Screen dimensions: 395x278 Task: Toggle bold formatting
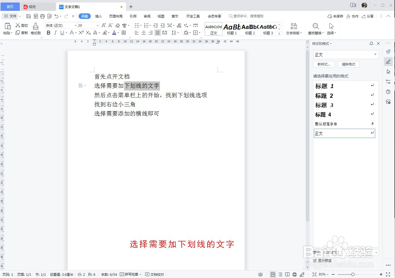click(x=48, y=33)
